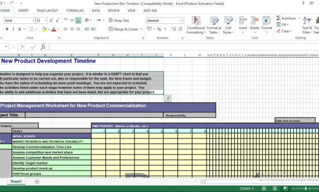Open the font size dropdown
The width and height of the screenshot is (319, 192).
[x=46, y=21]
